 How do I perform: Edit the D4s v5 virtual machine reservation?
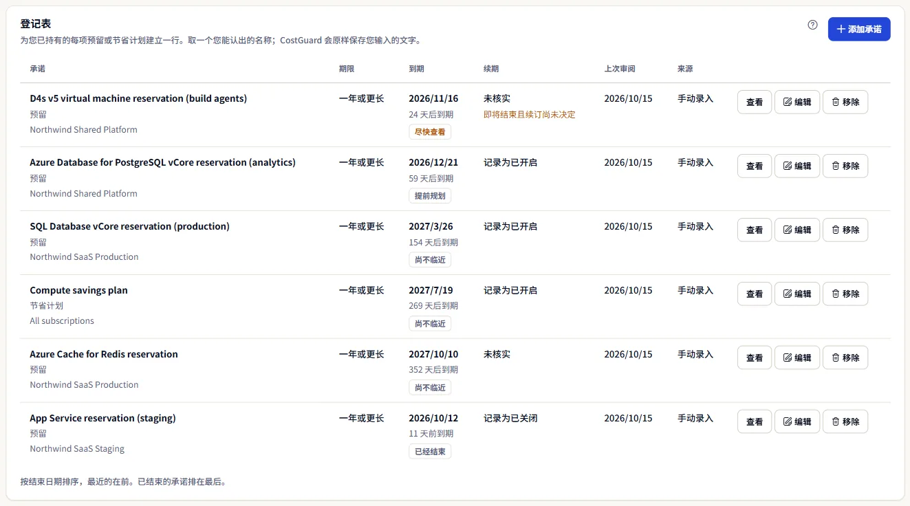[x=797, y=102]
